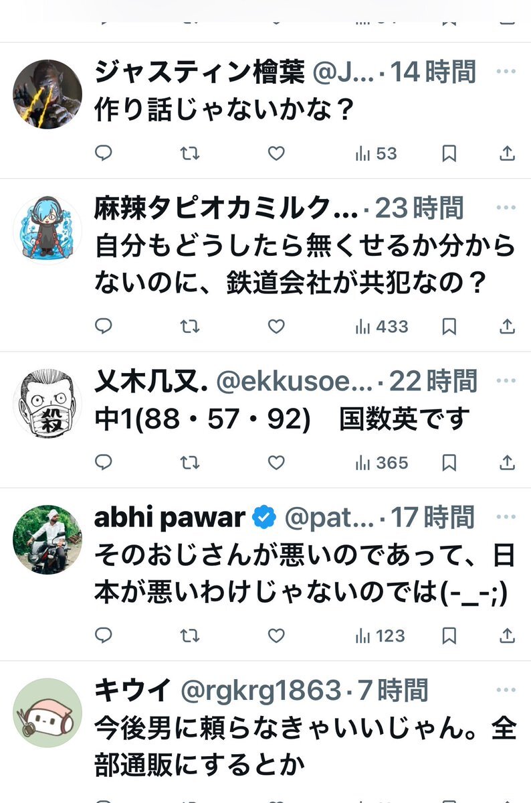
Task: Bookmark the 国数英です tweet
Action: [449, 463]
